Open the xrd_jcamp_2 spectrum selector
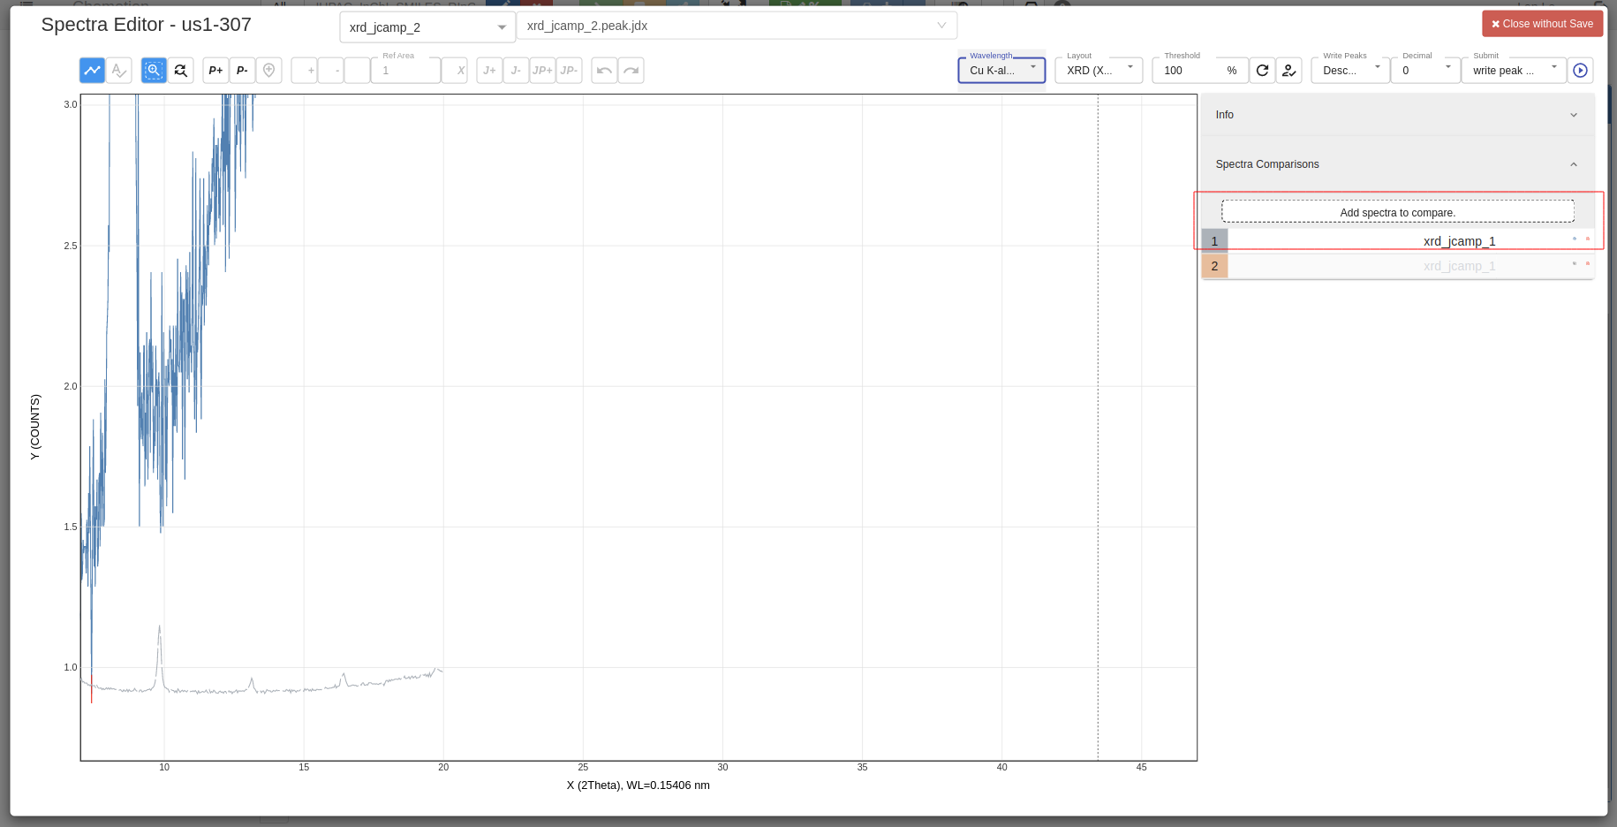1617x827 pixels. [427, 27]
